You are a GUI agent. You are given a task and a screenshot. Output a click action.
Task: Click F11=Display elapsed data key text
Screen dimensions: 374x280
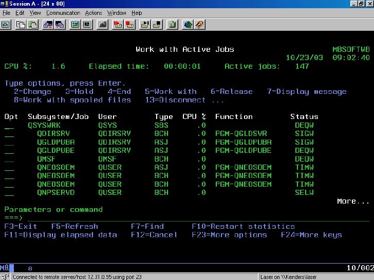click(x=61, y=235)
